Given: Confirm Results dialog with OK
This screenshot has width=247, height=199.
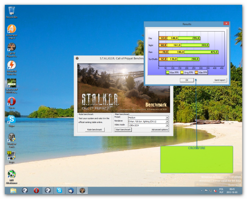Looking at the screenshot, I should (x=187, y=80).
